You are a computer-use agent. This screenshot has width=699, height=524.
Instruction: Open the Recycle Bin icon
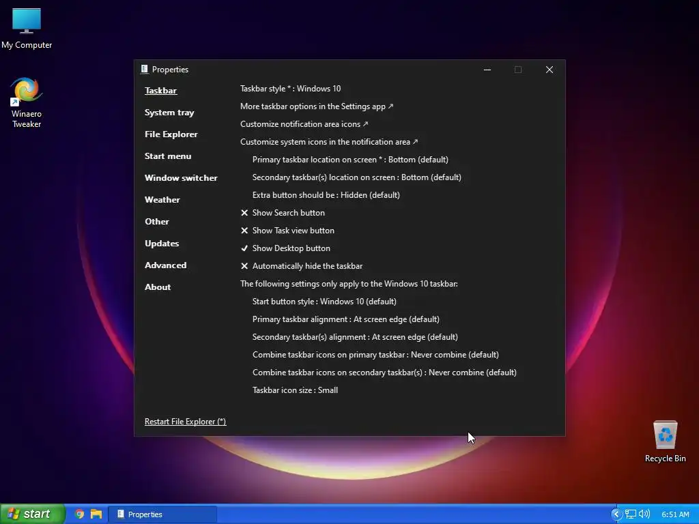click(x=665, y=441)
